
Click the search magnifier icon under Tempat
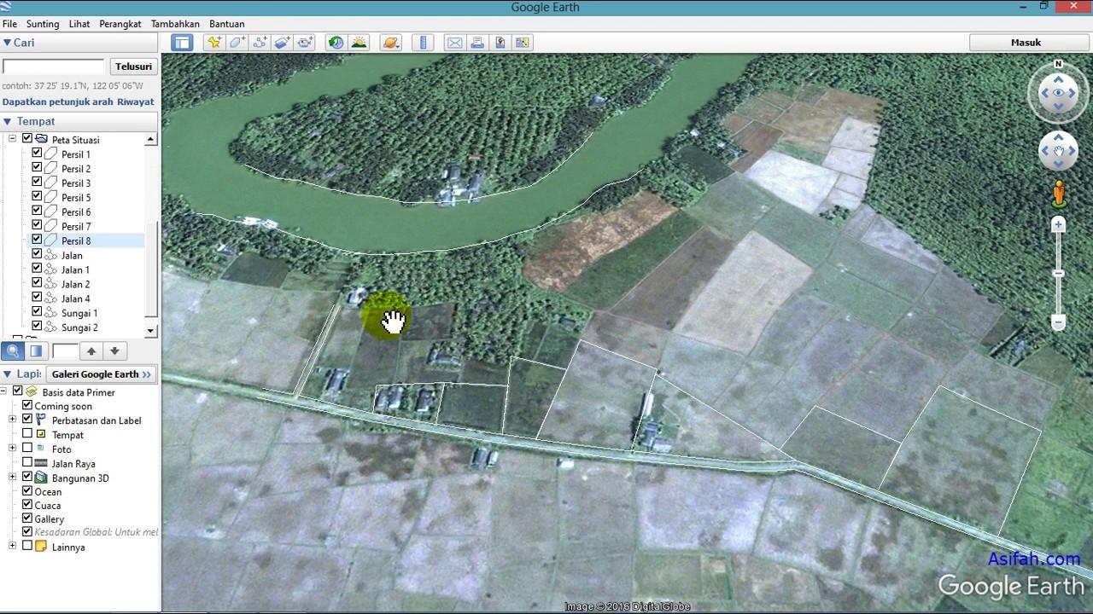13,350
